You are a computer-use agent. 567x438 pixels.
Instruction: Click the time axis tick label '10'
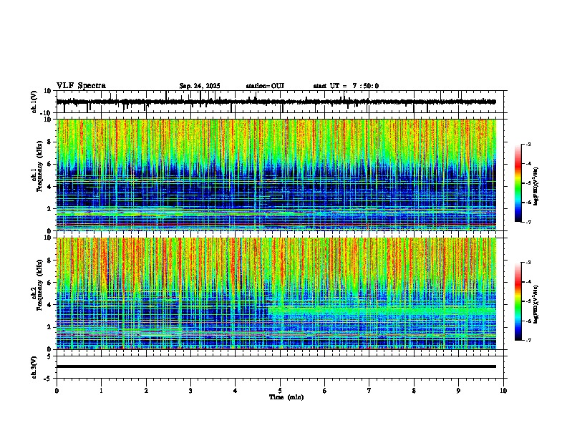point(503,391)
